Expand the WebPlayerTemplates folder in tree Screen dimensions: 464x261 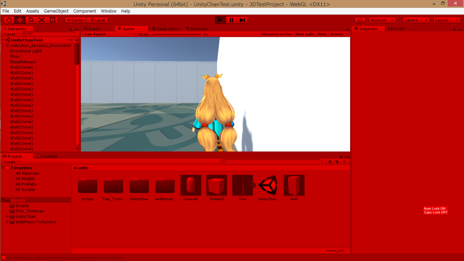click(x=8, y=222)
